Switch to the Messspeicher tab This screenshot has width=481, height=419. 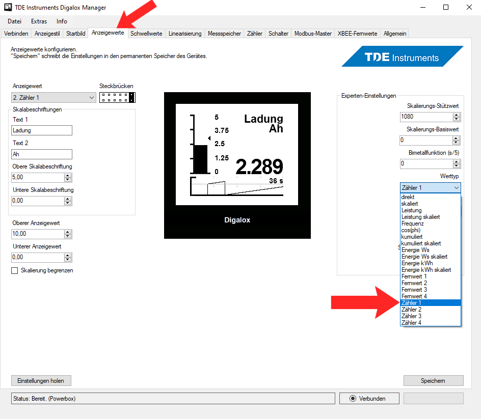pyautogui.click(x=224, y=34)
